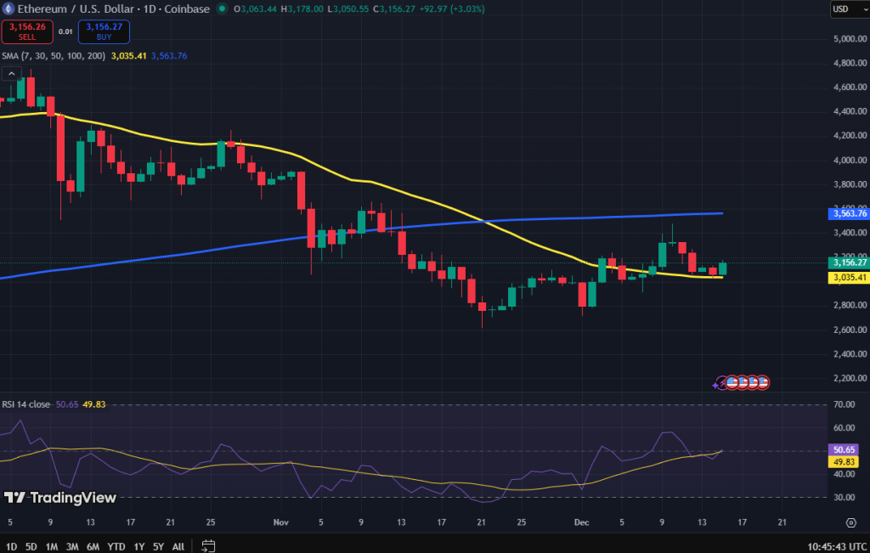The width and height of the screenshot is (870, 553).
Task: Click the +92.97 (+3.03%) change value
Action: click(x=451, y=8)
